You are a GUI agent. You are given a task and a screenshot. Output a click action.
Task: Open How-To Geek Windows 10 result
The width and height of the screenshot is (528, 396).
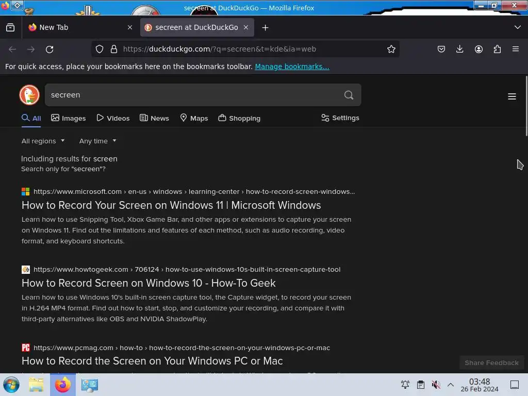point(148,283)
